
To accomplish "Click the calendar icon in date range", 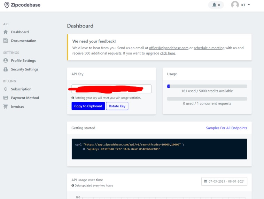I will pyautogui.click(x=205, y=181).
